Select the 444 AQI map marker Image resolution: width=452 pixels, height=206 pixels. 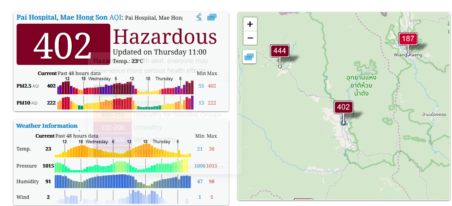(x=279, y=51)
